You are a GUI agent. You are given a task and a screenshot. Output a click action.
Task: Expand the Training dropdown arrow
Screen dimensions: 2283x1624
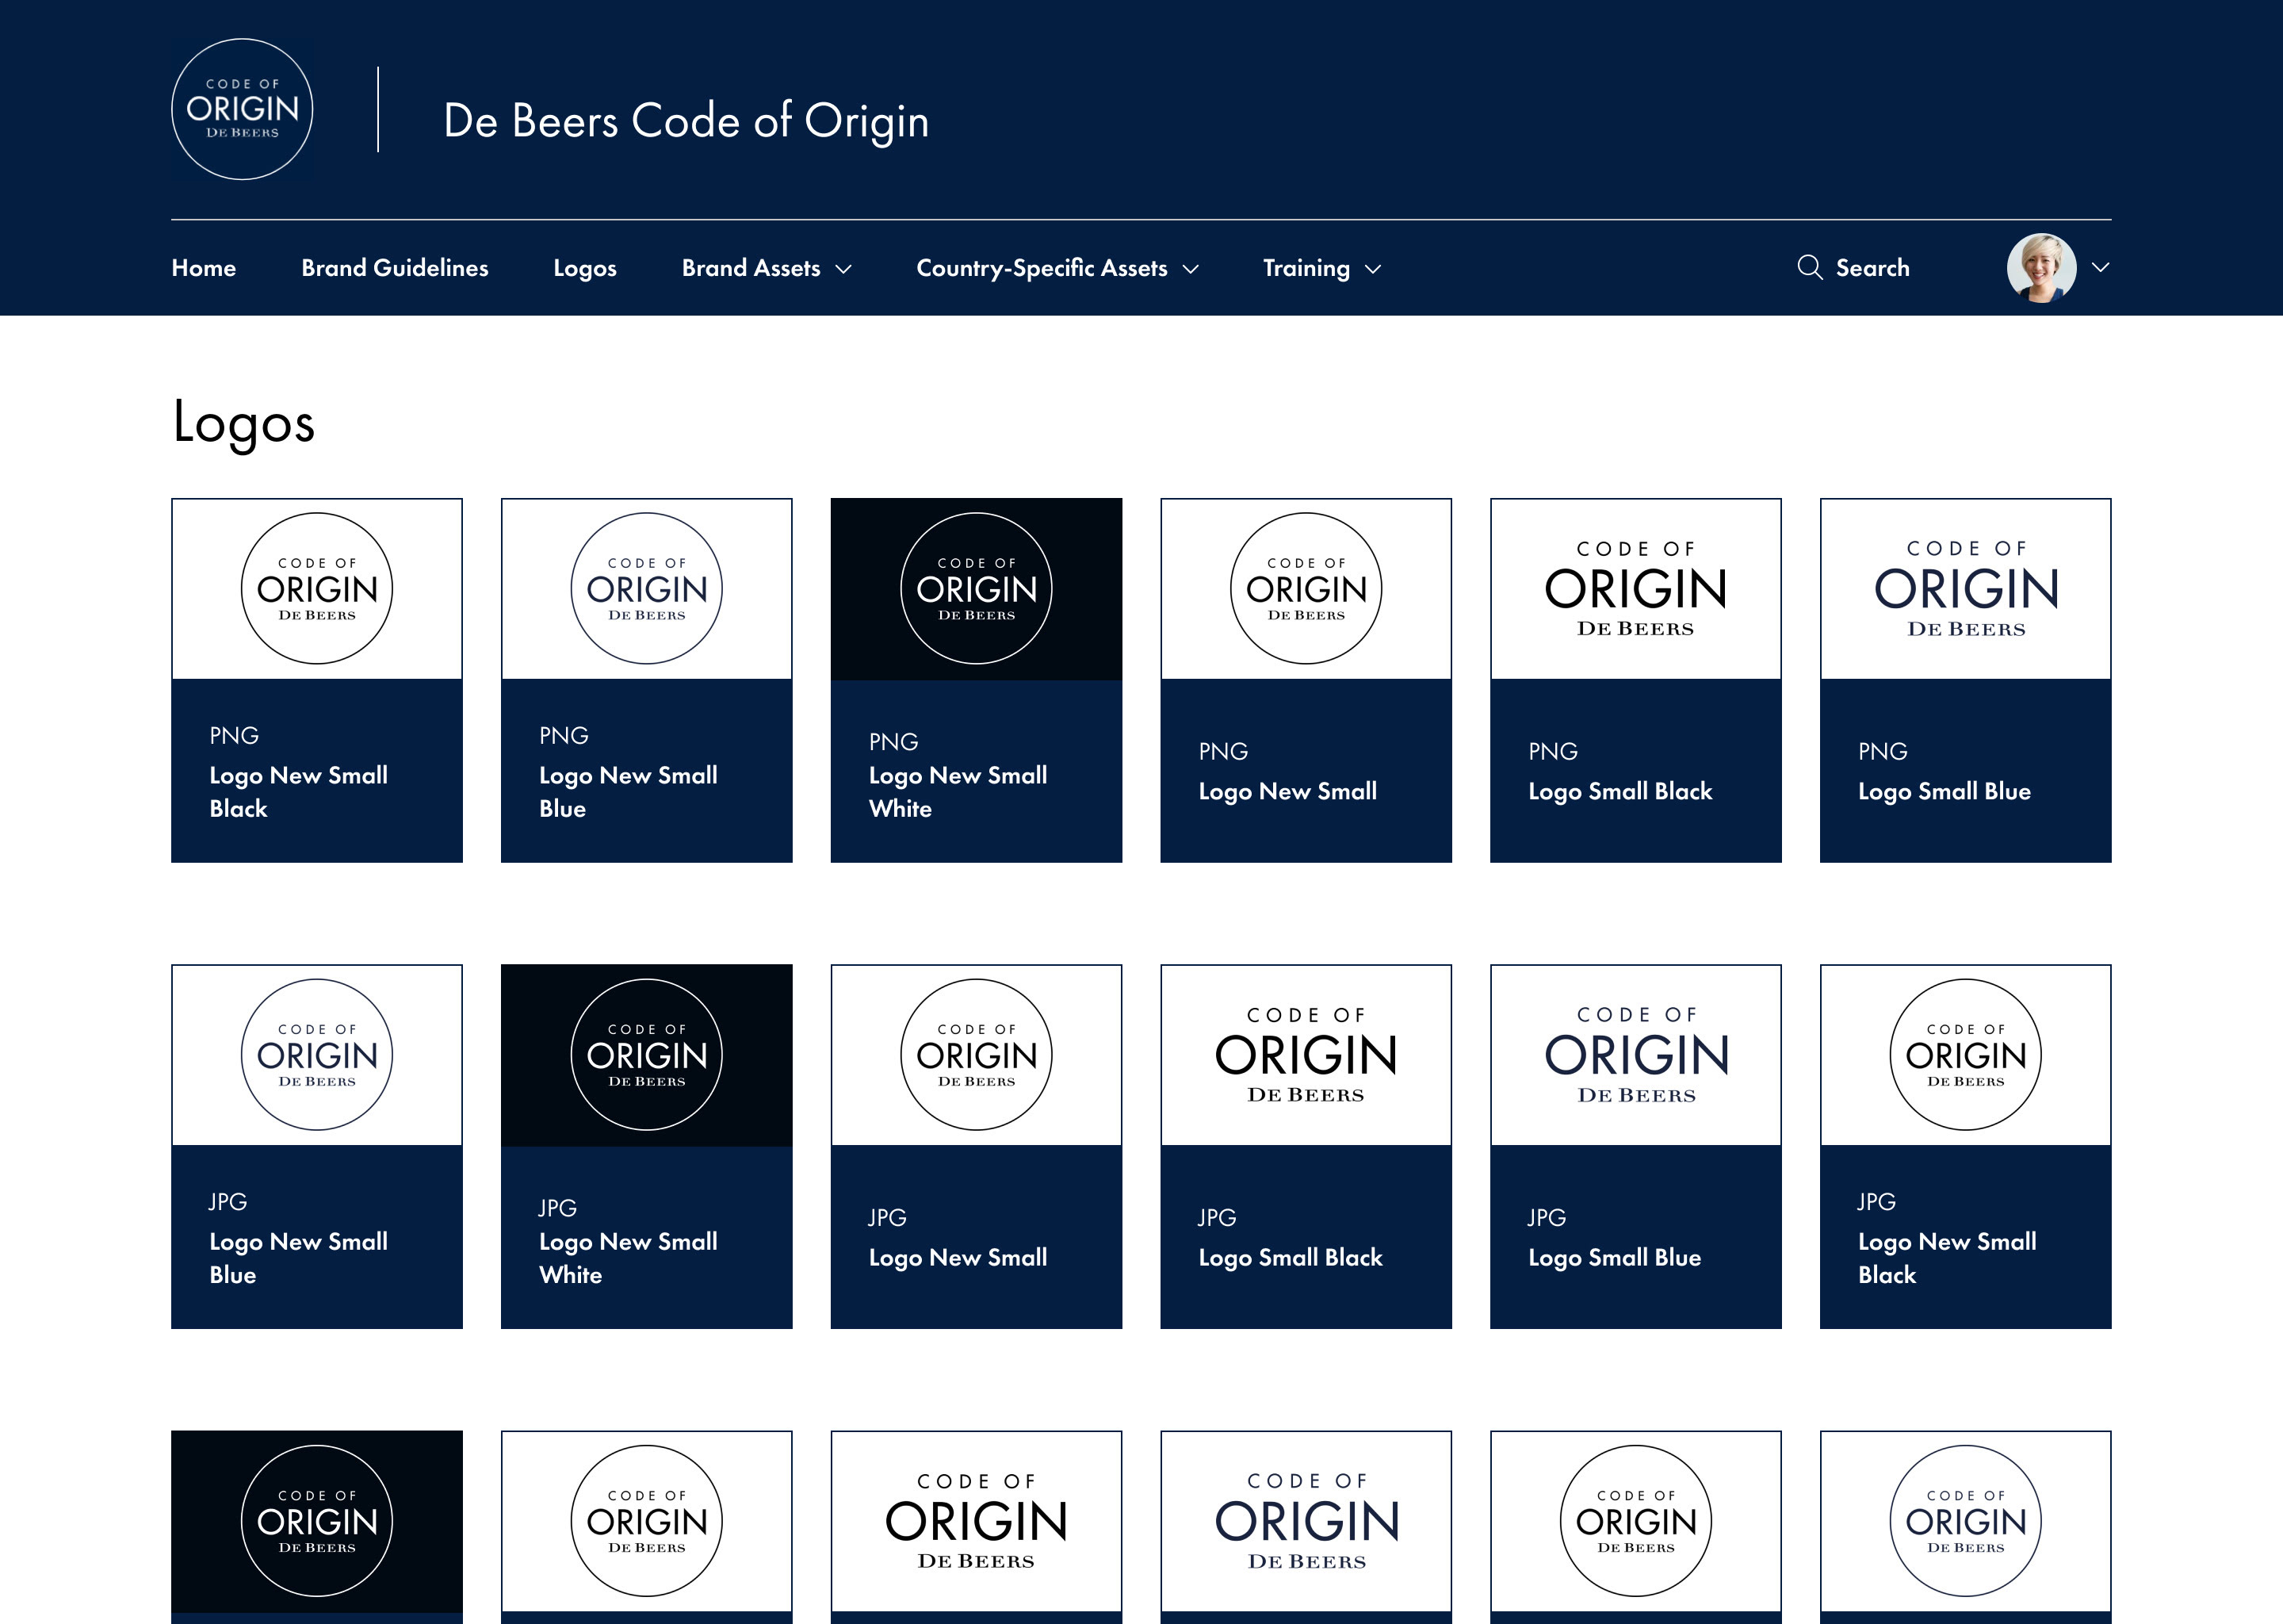(x=1374, y=269)
